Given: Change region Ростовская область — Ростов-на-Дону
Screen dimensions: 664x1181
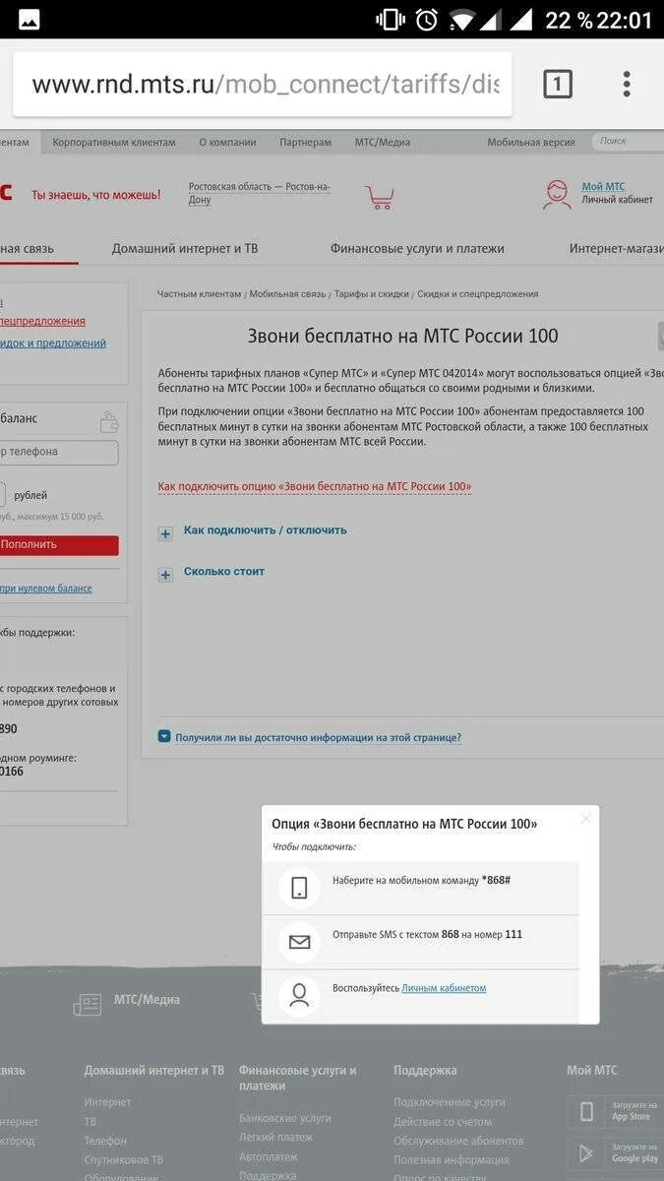Looking at the screenshot, I should (259, 193).
